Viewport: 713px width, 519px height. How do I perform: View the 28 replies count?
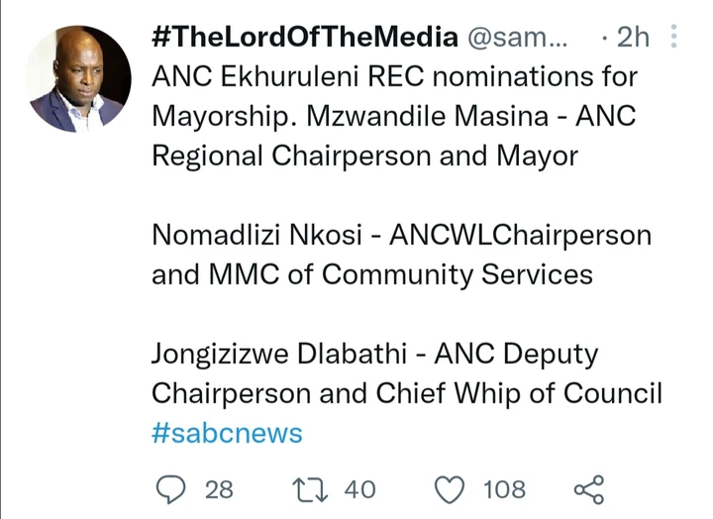(219, 490)
